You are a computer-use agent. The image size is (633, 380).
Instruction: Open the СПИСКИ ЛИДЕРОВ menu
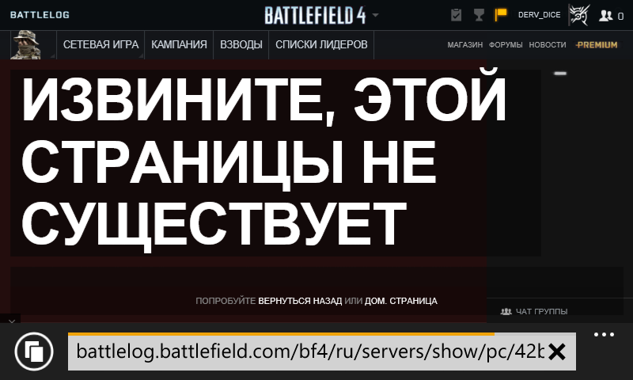click(321, 44)
